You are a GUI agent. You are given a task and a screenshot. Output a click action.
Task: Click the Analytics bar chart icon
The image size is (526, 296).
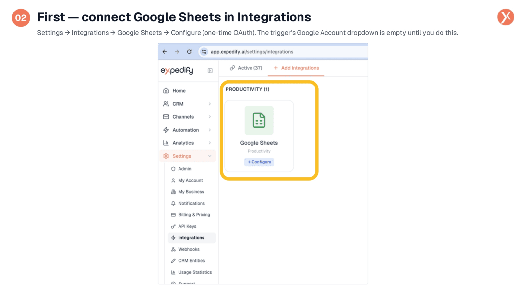click(x=166, y=143)
